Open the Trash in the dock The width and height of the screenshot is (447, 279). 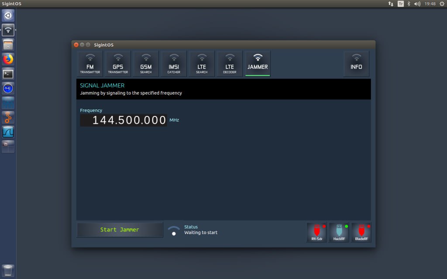[8, 270]
